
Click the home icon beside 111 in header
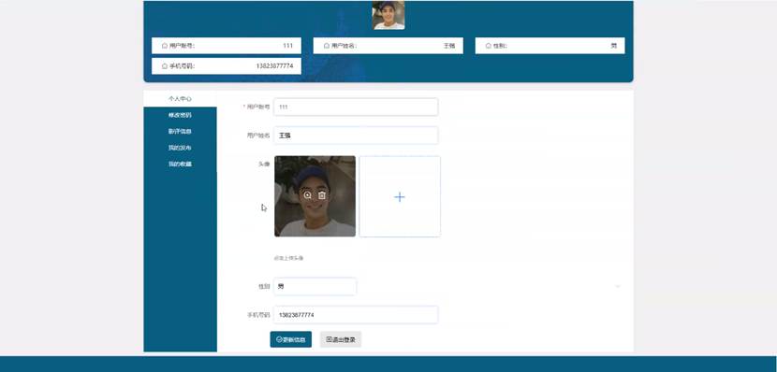click(165, 46)
